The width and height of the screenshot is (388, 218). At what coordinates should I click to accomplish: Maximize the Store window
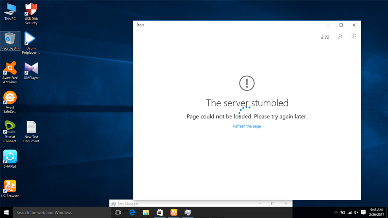341,25
